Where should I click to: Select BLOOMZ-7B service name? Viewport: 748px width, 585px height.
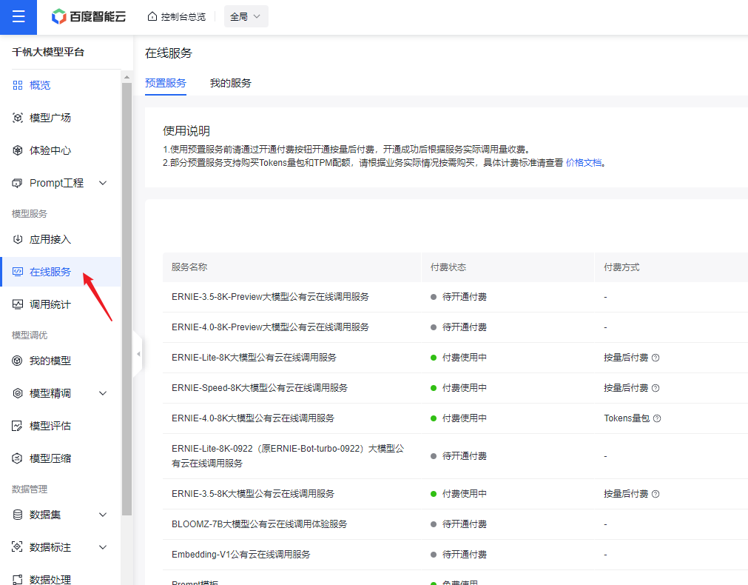click(259, 524)
